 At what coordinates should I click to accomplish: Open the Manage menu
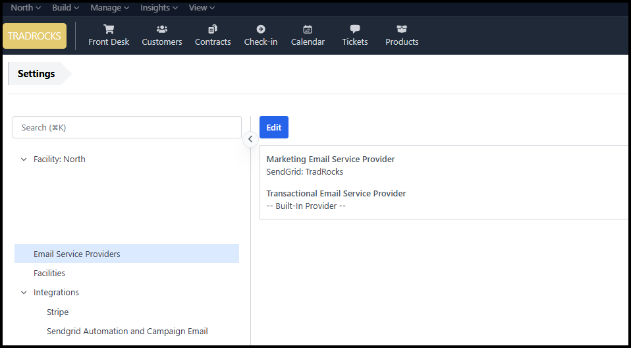pyautogui.click(x=109, y=8)
